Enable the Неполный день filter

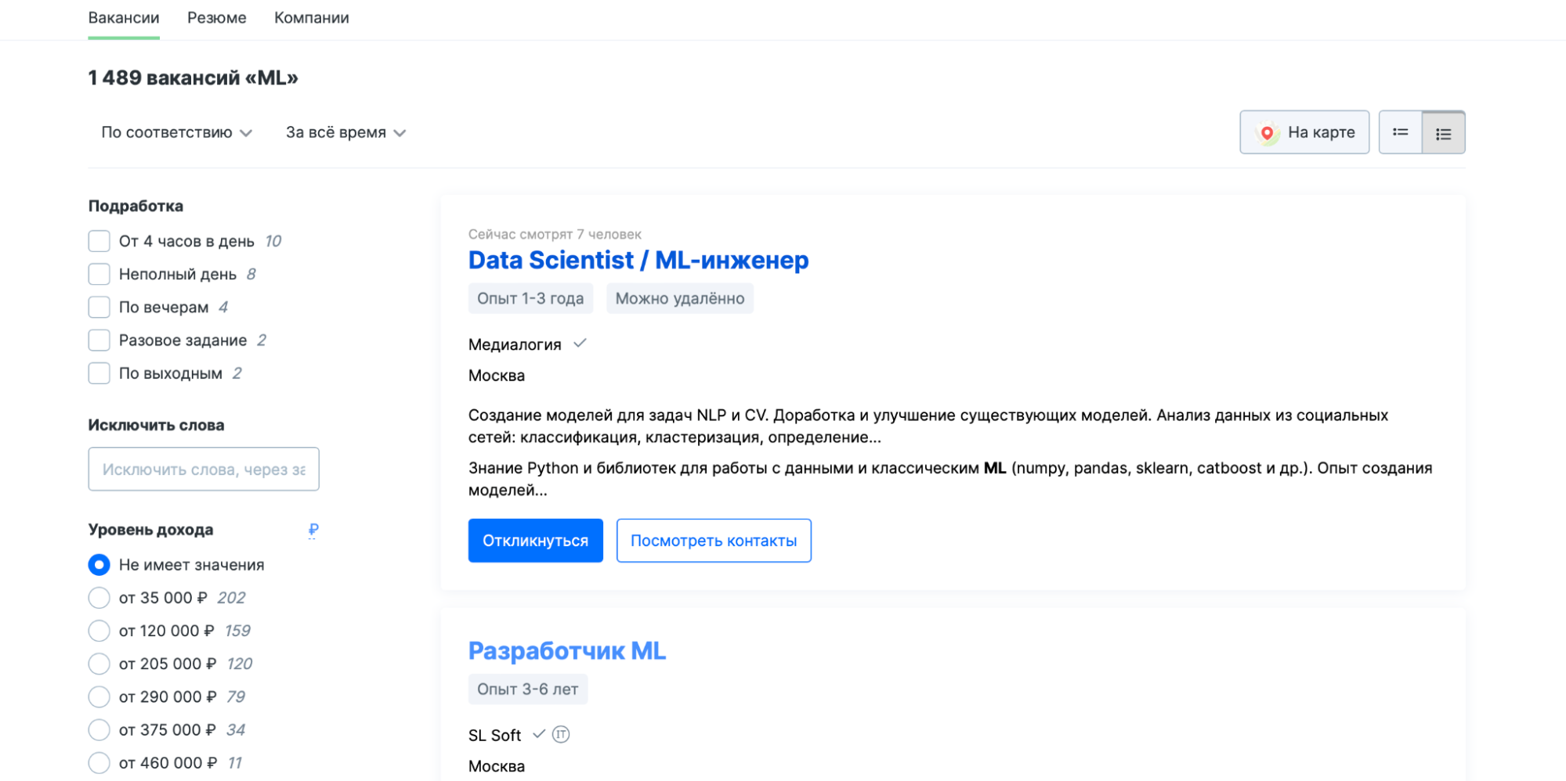(99, 274)
